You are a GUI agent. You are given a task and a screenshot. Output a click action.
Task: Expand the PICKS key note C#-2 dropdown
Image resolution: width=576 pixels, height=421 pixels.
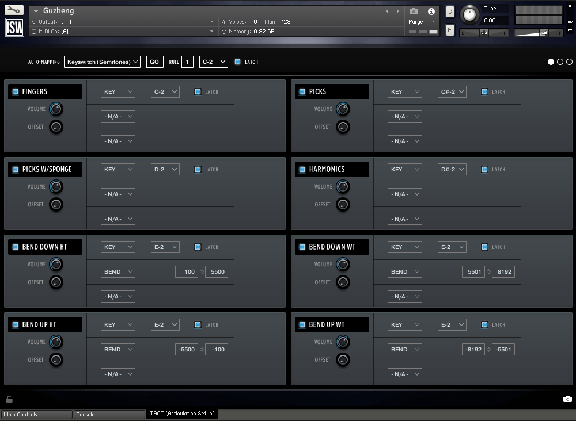(x=452, y=91)
